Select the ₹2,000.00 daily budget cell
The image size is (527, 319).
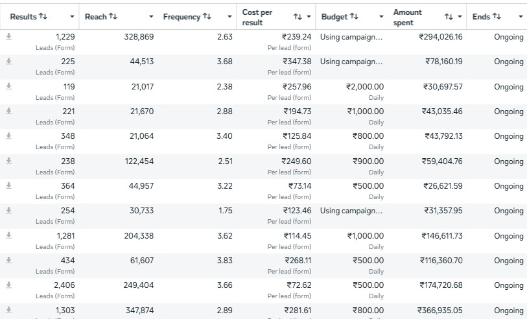click(x=365, y=87)
